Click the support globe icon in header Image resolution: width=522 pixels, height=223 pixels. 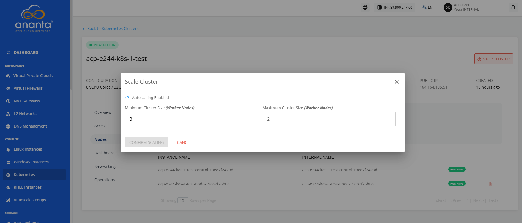[365, 7]
